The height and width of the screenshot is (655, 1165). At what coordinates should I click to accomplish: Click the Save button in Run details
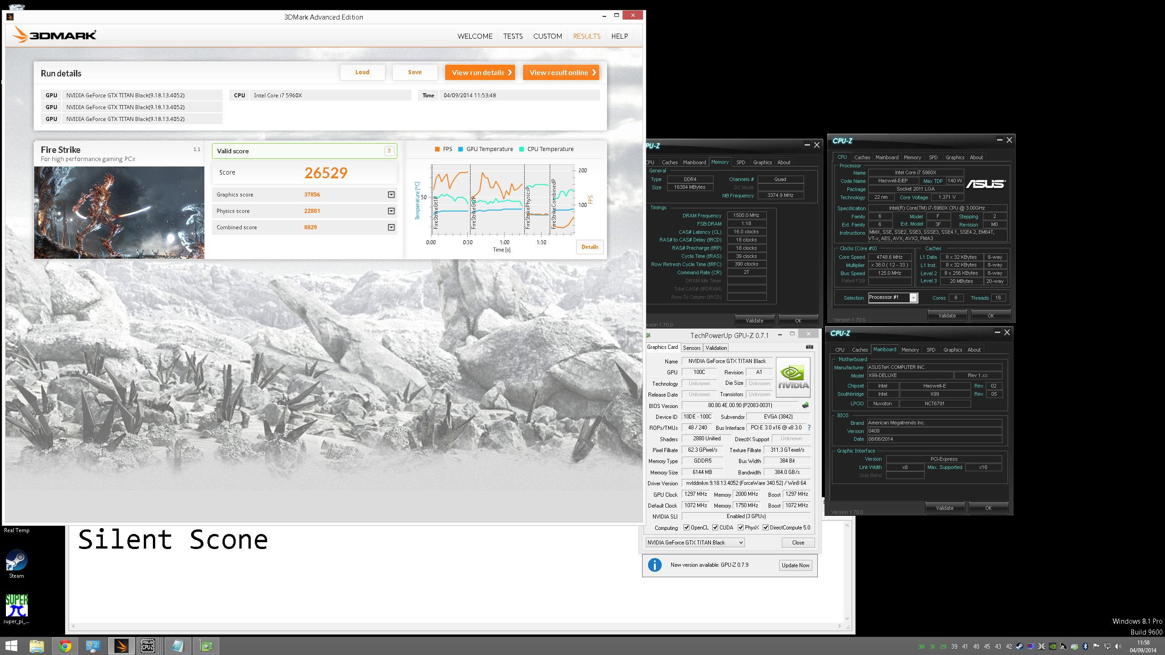(x=415, y=72)
